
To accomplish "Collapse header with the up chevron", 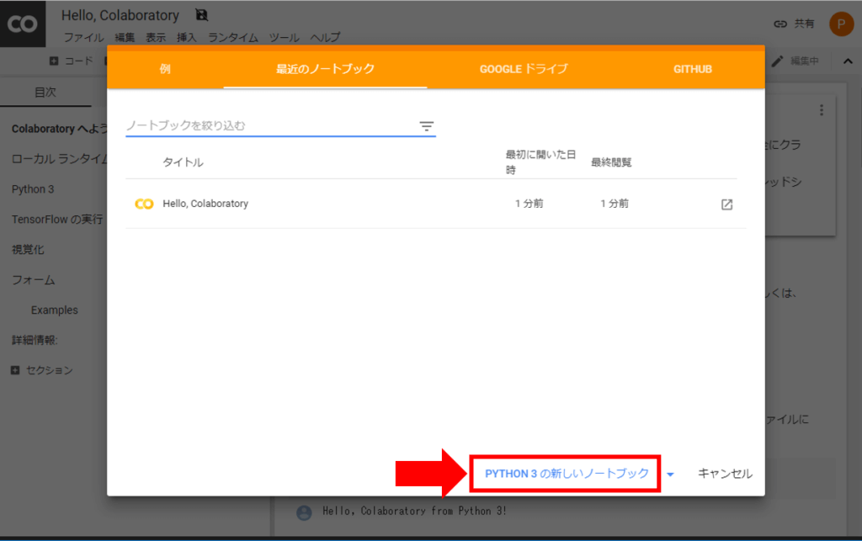I will (848, 61).
